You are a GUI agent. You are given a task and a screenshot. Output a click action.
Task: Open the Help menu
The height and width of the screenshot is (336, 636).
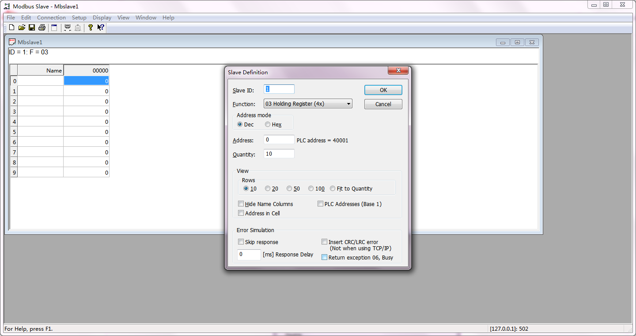coord(168,18)
